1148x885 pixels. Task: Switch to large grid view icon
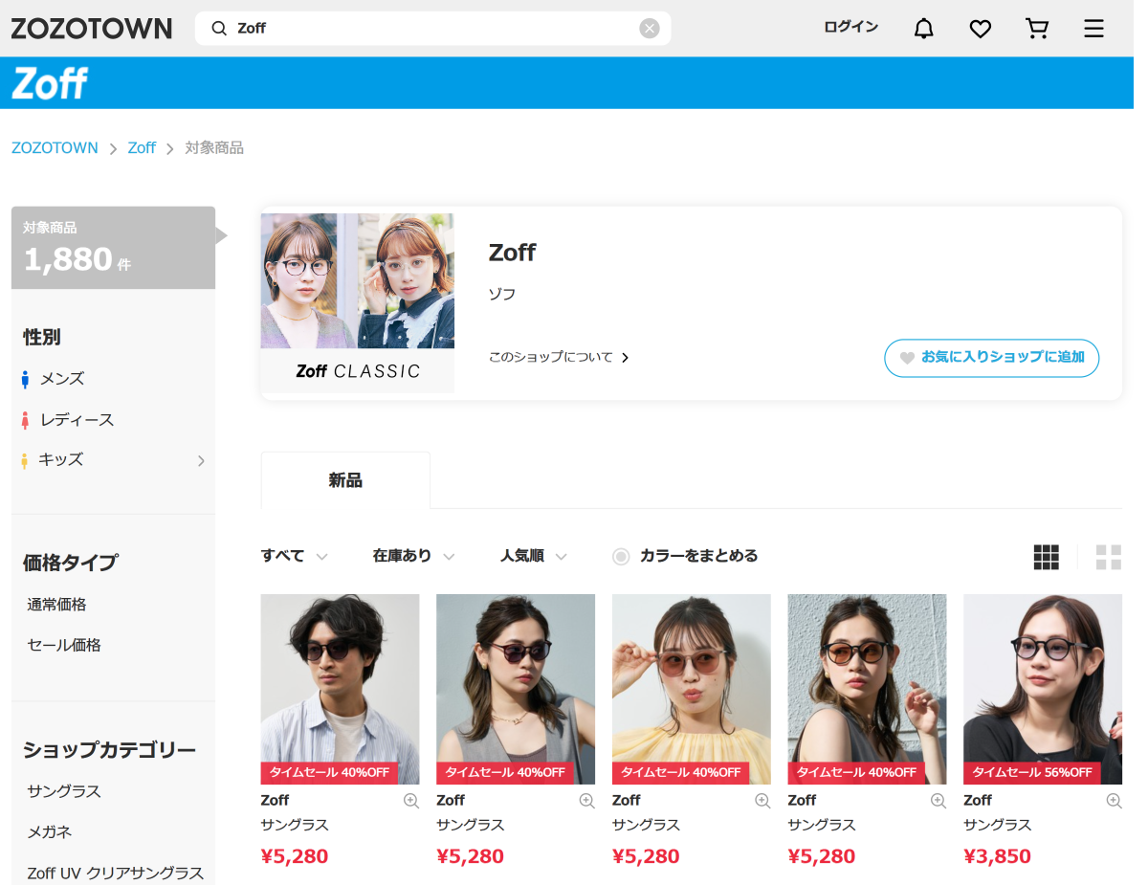[1109, 557]
